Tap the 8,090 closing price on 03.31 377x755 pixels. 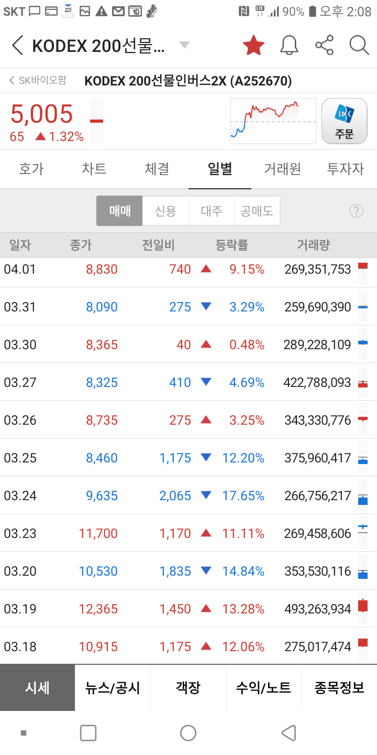pyautogui.click(x=102, y=307)
